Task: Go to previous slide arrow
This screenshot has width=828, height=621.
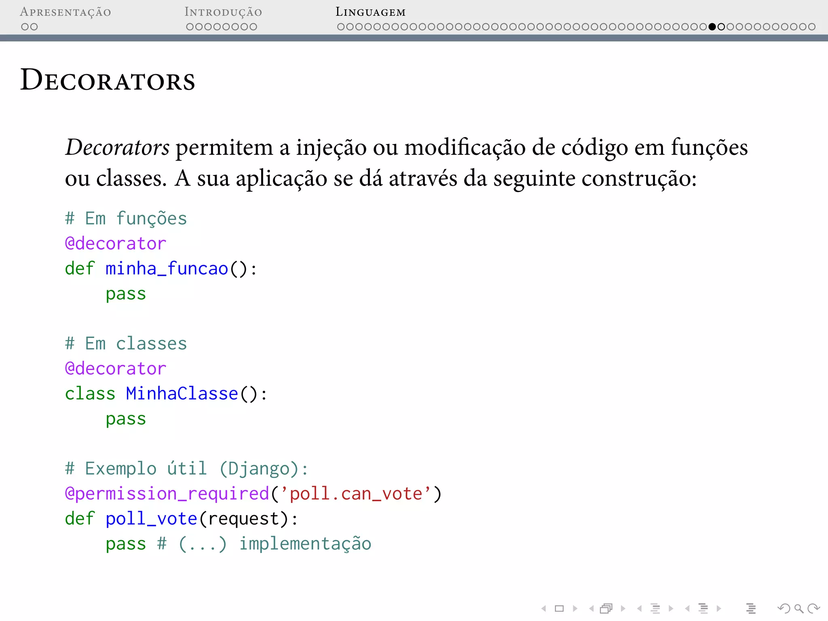Action: (x=544, y=608)
